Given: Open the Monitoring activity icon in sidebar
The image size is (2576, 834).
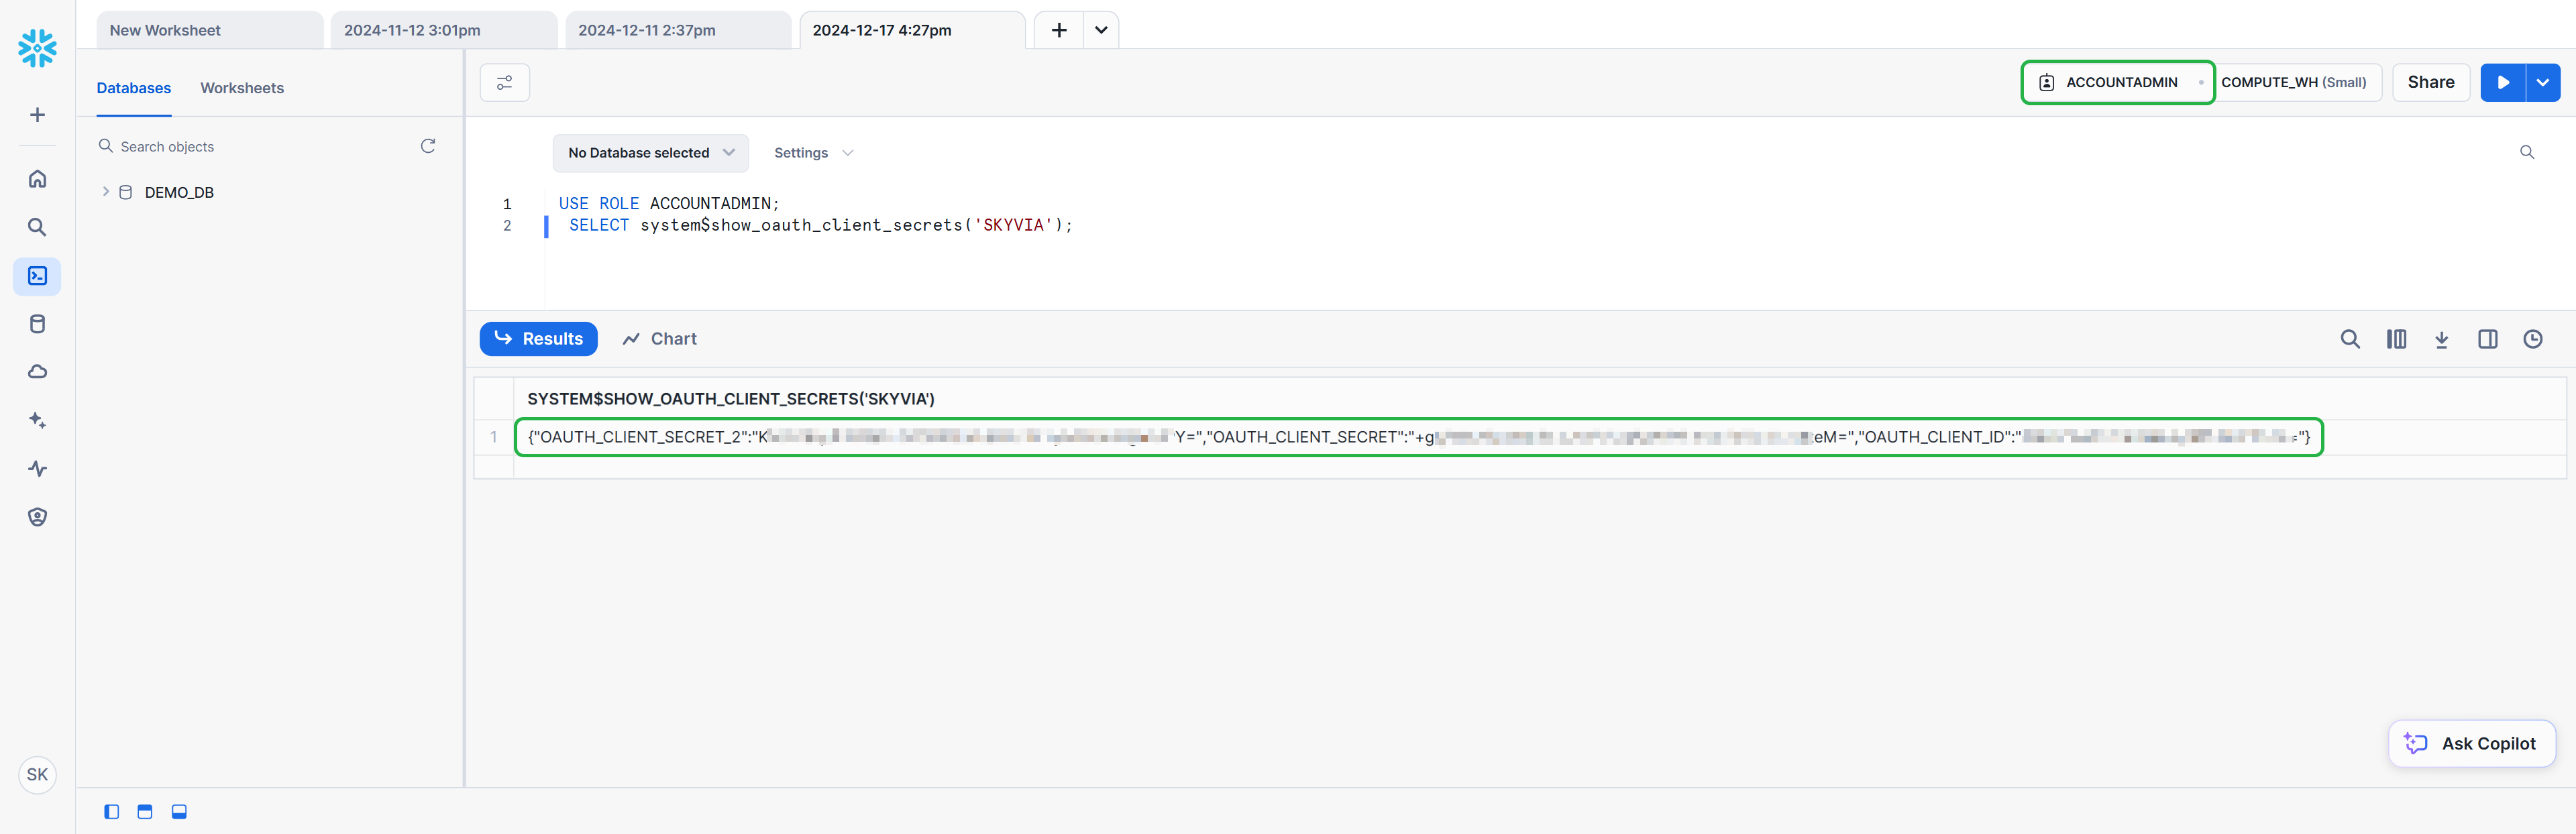Looking at the screenshot, I should (x=37, y=469).
